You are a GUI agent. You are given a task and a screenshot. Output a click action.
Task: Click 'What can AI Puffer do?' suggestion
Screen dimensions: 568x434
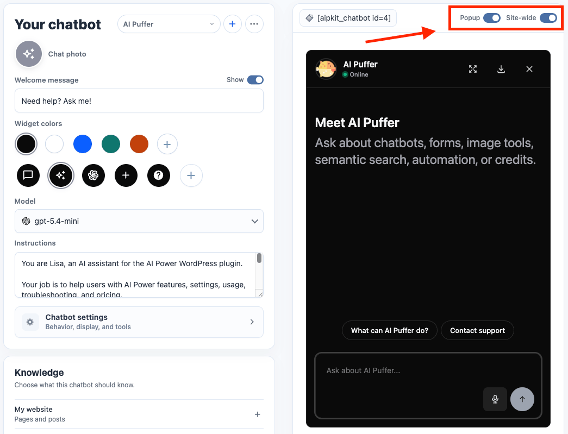tap(389, 330)
